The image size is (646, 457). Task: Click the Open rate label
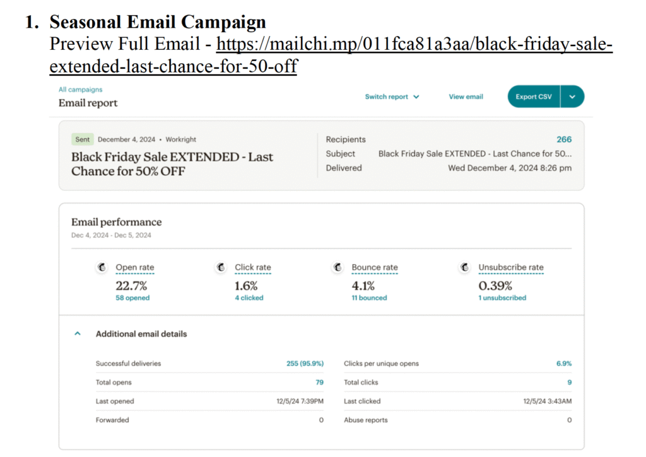(134, 267)
